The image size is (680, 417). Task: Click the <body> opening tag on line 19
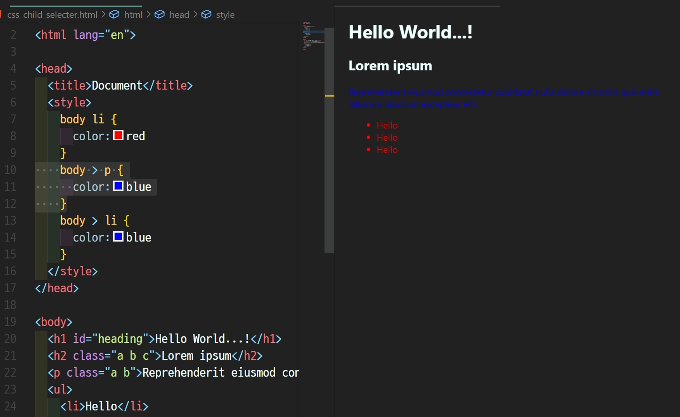click(x=54, y=322)
